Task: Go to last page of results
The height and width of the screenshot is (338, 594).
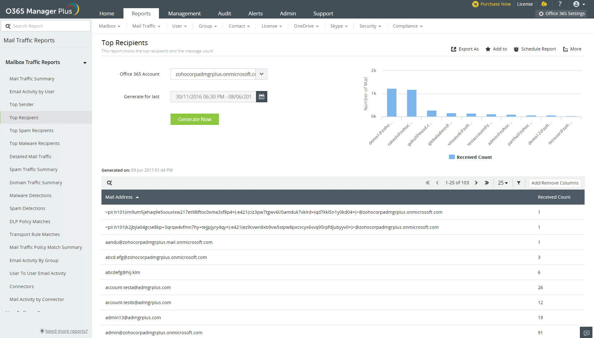Action: pos(487,183)
